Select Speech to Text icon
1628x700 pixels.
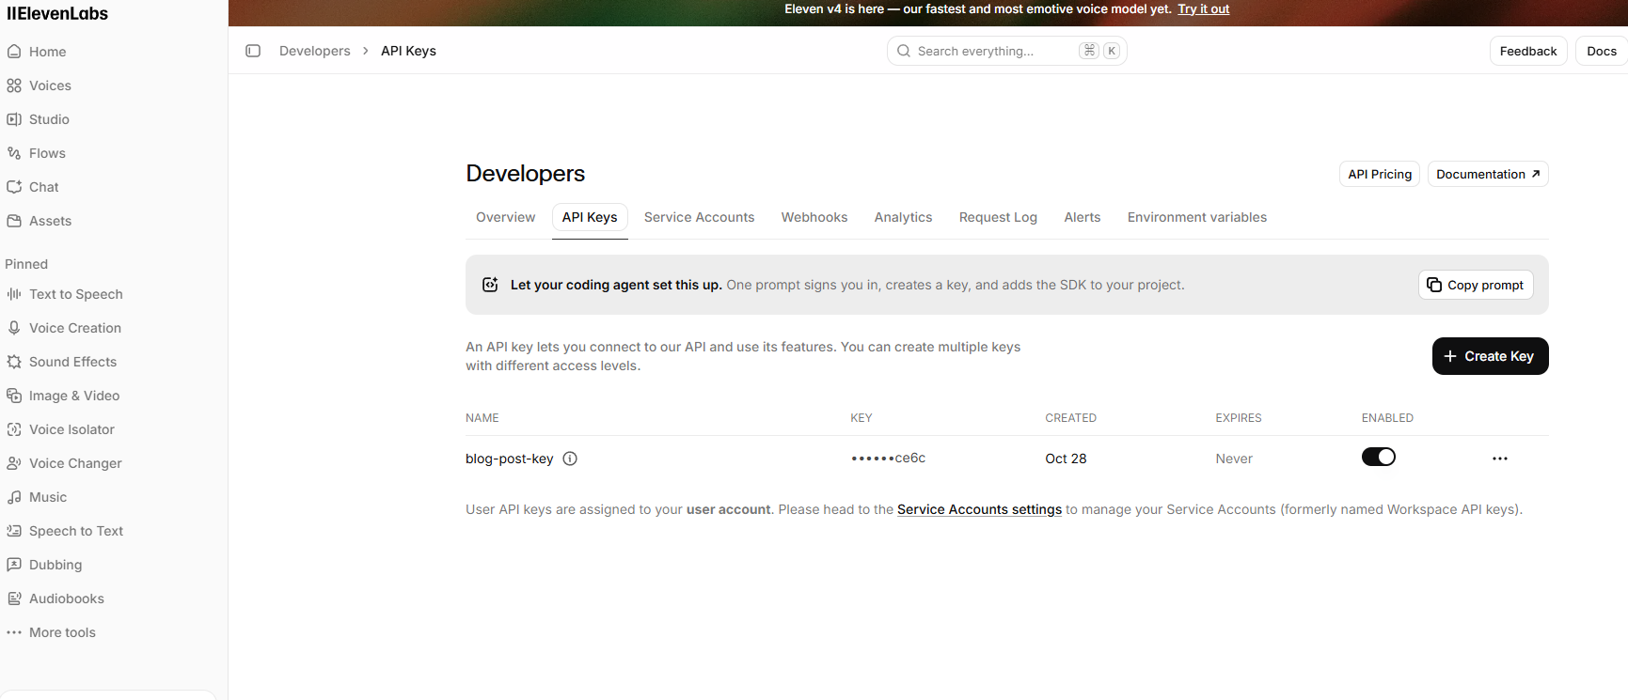coord(14,531)
